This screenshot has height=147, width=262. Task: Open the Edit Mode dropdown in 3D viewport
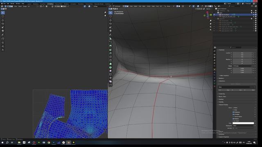coord(117,6)
